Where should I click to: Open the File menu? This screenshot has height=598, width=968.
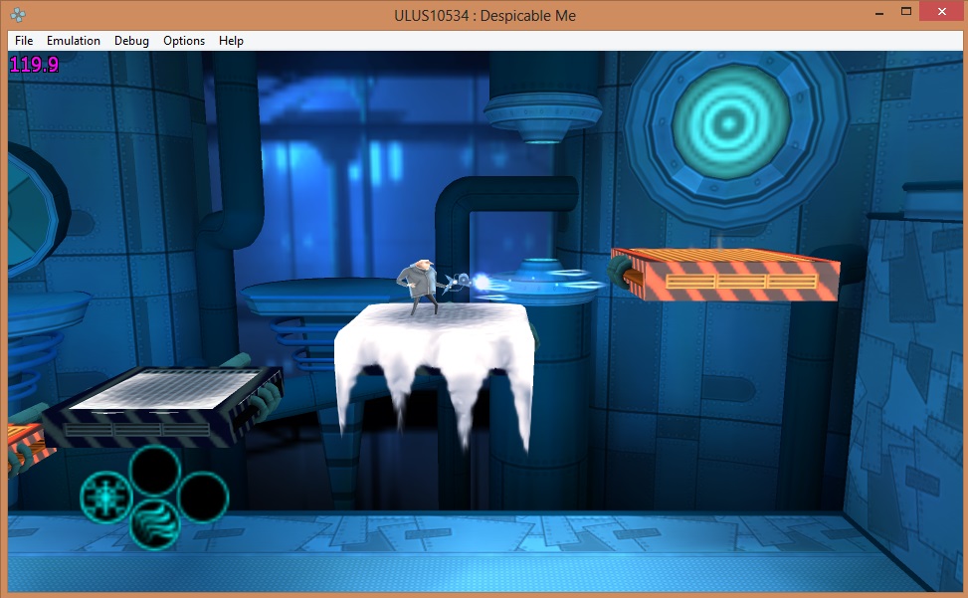[24, 41]
